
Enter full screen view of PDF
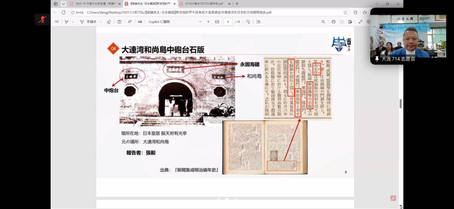(x=360, y=22)
